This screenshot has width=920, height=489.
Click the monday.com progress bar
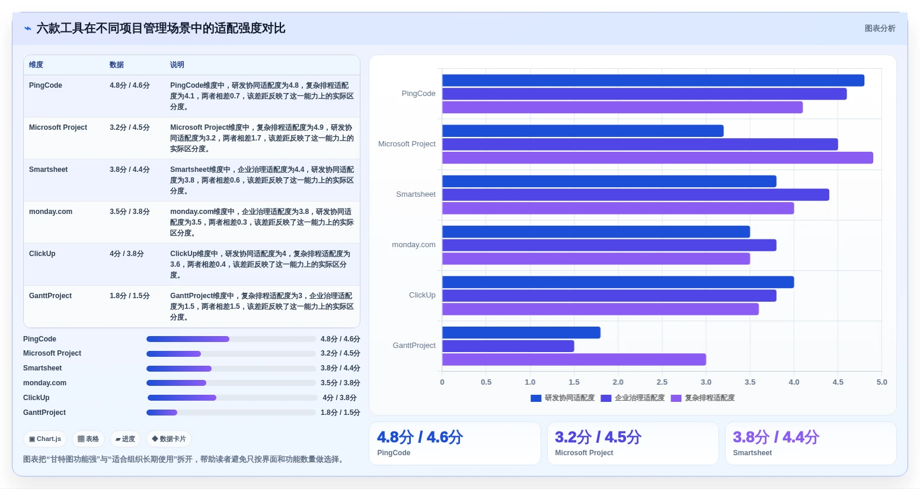click(x=231, y=383)
